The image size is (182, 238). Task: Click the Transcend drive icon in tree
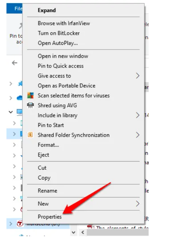coord(20,224)
